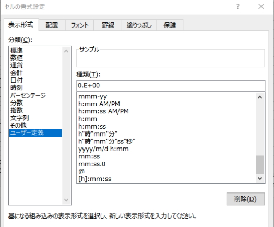
Task: Select パーセンテージ category
Action: click(x=35, y=95)
